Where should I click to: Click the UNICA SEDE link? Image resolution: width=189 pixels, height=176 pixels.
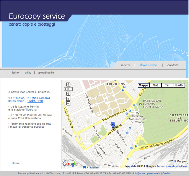coord(35,101)
